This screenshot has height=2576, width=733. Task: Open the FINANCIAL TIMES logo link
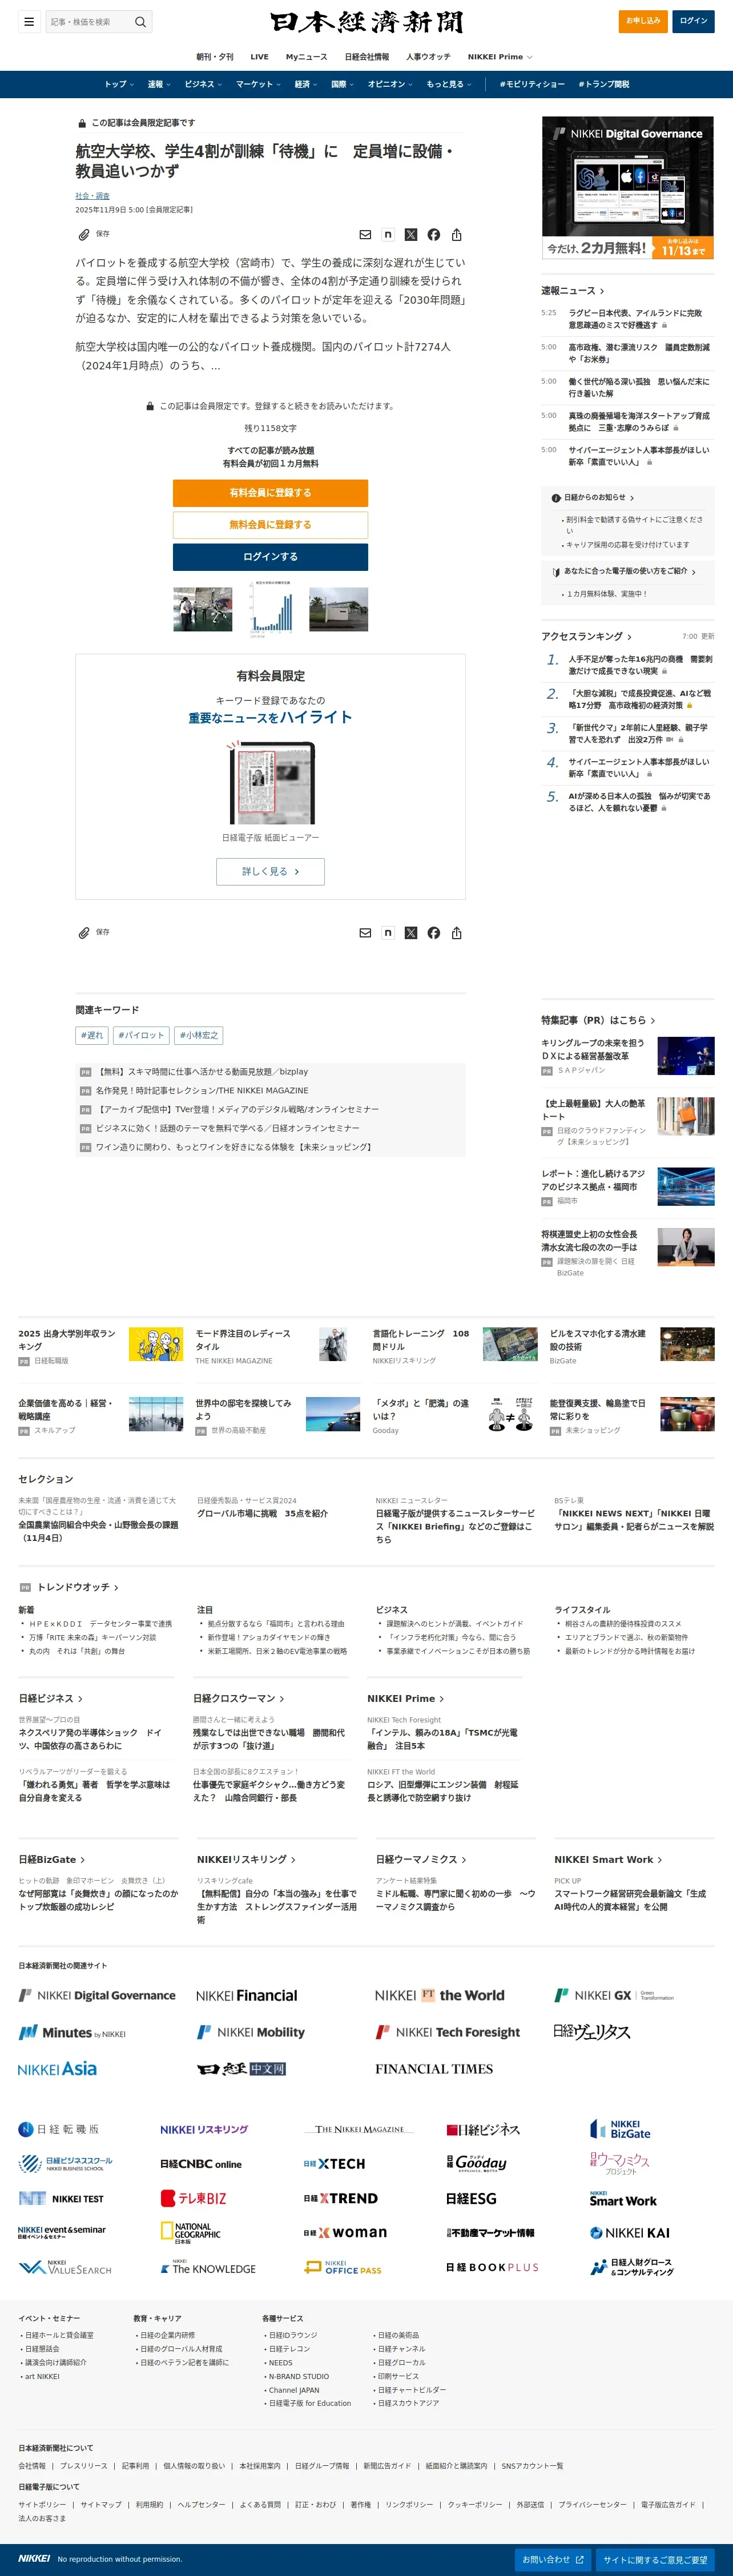(434, 2069)
